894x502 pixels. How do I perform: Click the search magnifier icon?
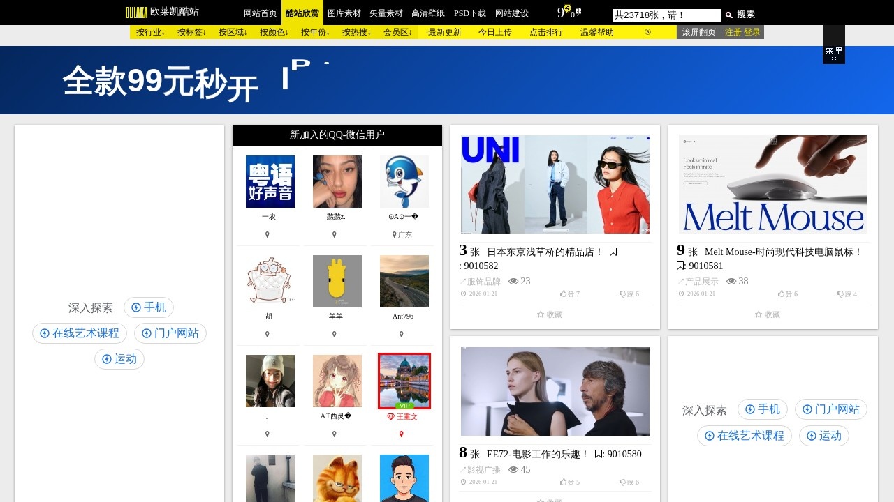pyautogui.click(x=728, y=15)
